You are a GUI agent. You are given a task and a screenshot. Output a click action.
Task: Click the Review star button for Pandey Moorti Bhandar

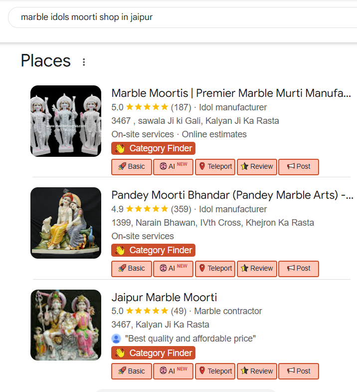(x=257, y=269)
